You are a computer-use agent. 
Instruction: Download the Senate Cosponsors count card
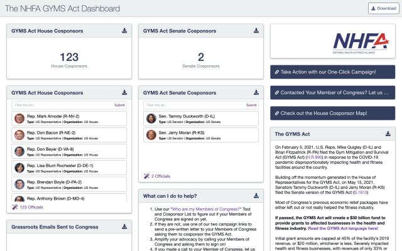[256, 31]
